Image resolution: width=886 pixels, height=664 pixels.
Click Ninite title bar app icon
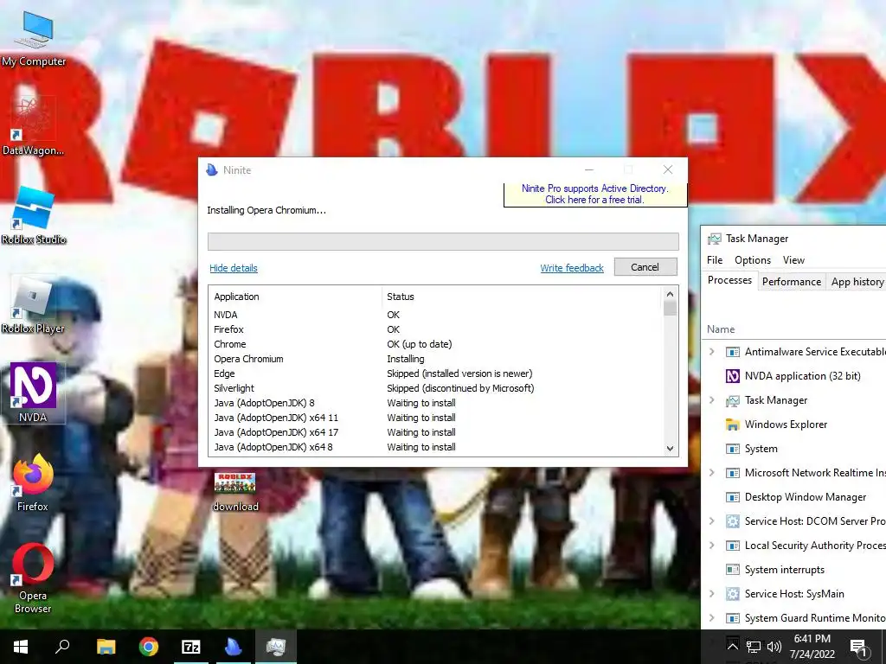tap(212, 170)
